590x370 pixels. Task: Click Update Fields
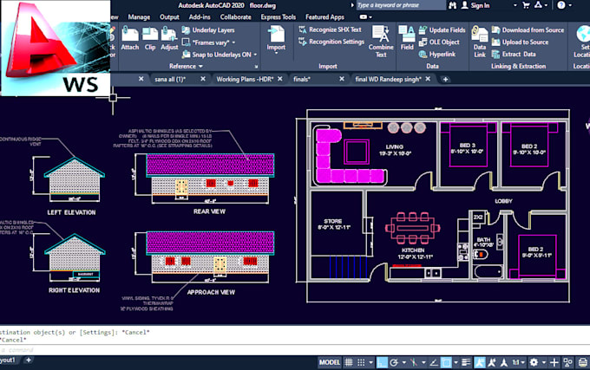tap(442, 30)
